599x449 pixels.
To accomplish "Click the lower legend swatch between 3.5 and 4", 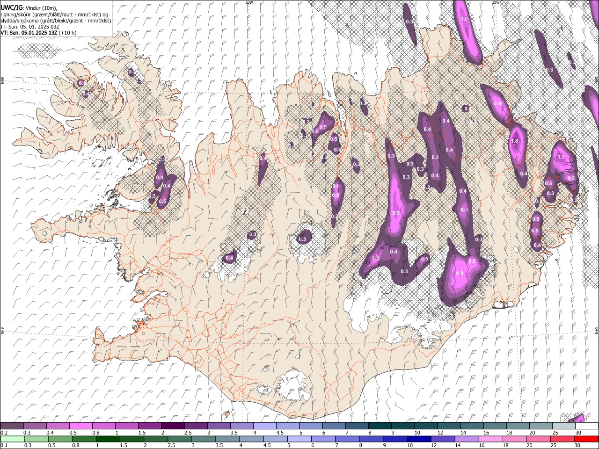I will (x=227, y=439).
